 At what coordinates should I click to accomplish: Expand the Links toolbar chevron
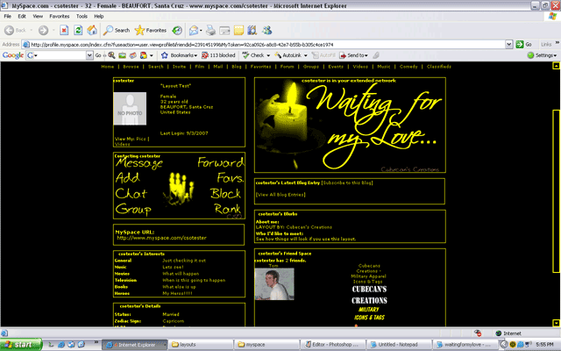coord(557,43)
